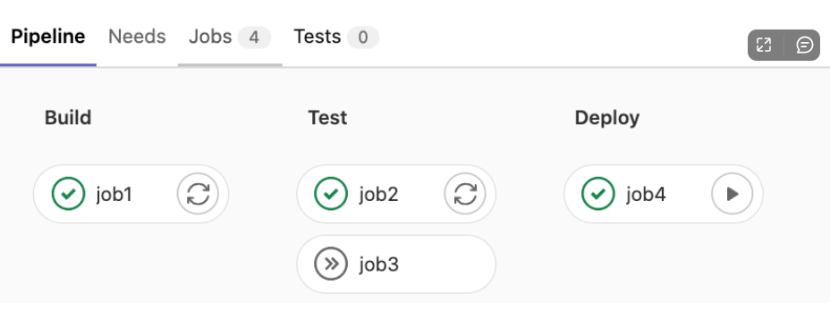Click the Tests count badge showing 0
The image size is (830, 327).
tap(363, 38)
